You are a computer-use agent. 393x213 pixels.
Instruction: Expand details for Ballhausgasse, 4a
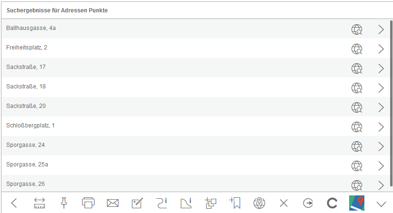[381, 29]
